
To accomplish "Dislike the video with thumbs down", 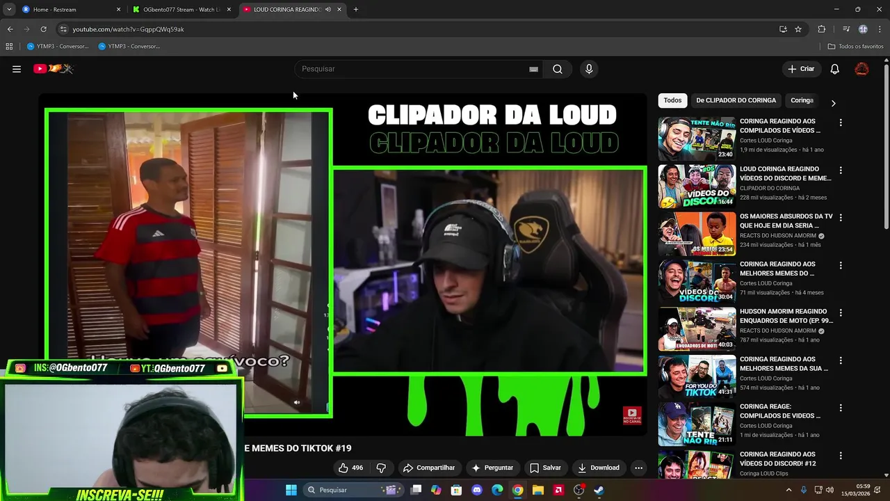I will pyautogui.click(x=381, y=468).
